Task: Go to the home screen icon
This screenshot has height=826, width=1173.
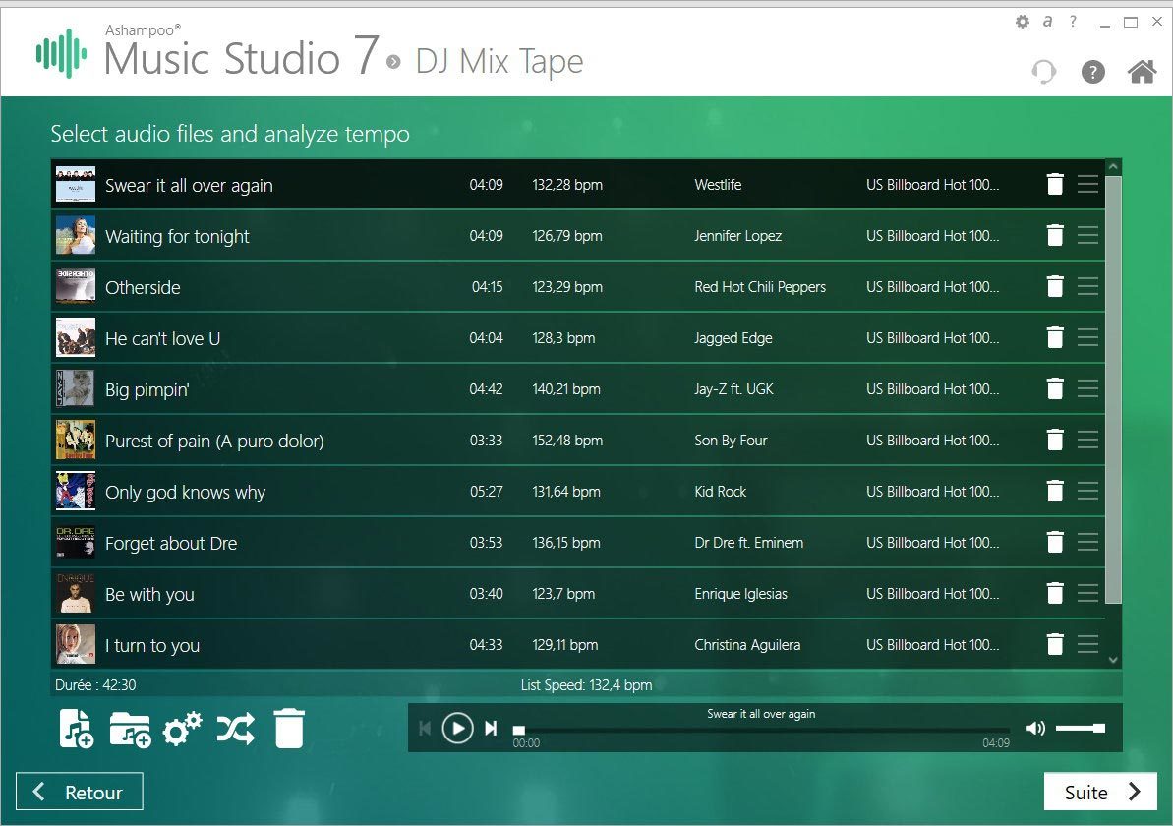Action: pyautogui.click(x=1142, y=72)
